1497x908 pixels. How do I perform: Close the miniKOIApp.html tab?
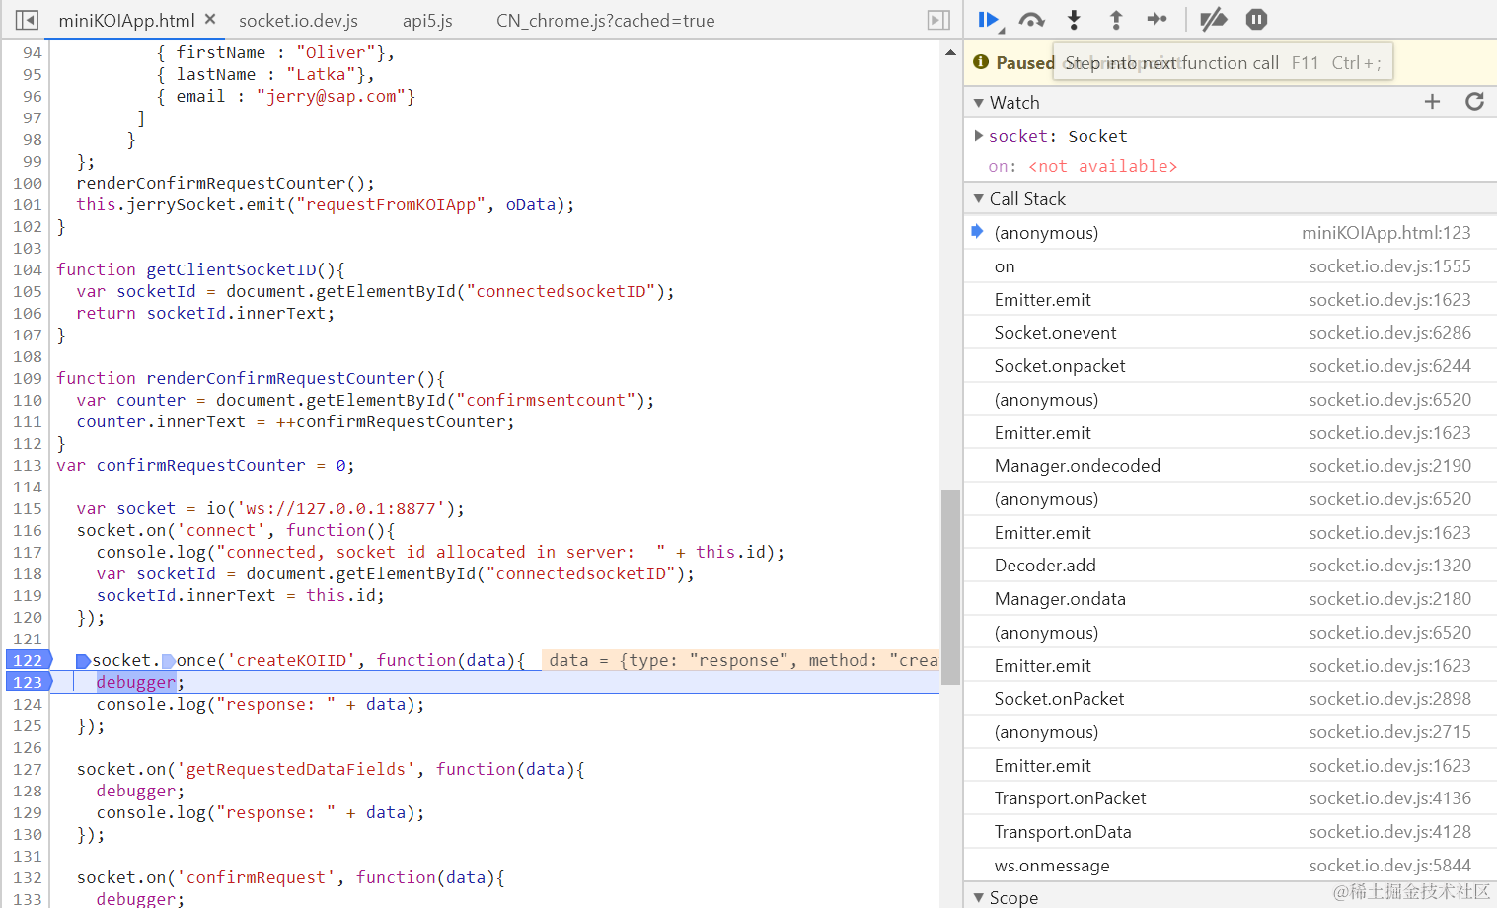point(210,20)
